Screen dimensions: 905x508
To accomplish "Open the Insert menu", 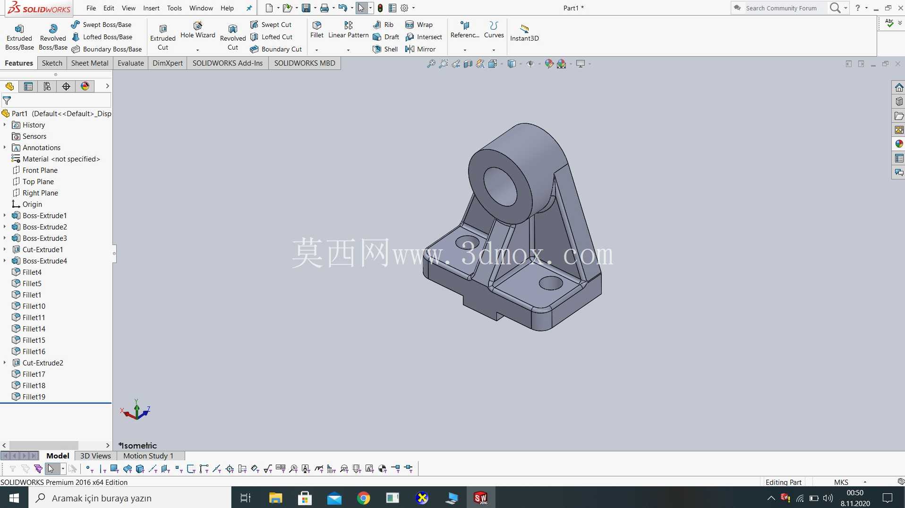I will coord(151,8).
